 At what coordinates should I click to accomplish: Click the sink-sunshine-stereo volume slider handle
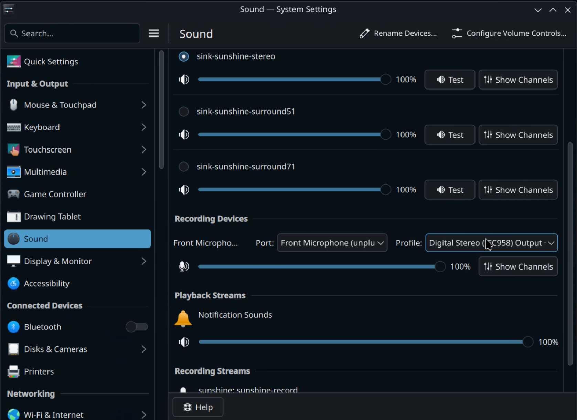pyautogui.click(x=385, y=80)
